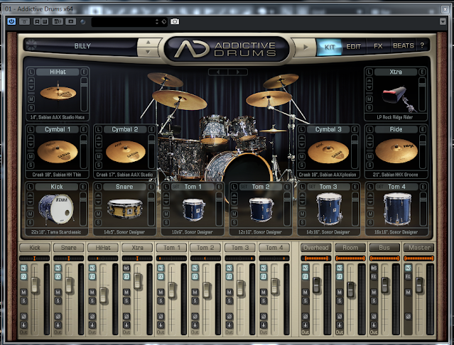Switch to the KIT tab
Viewport: 454px width, 345px height.
(x=329, y=47)
